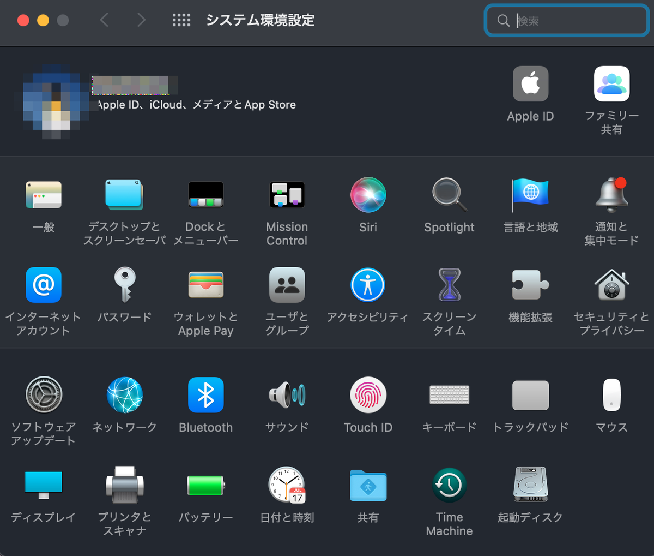
Task: Open 言語と地域 settings
Action: click(x=530, y=195)
